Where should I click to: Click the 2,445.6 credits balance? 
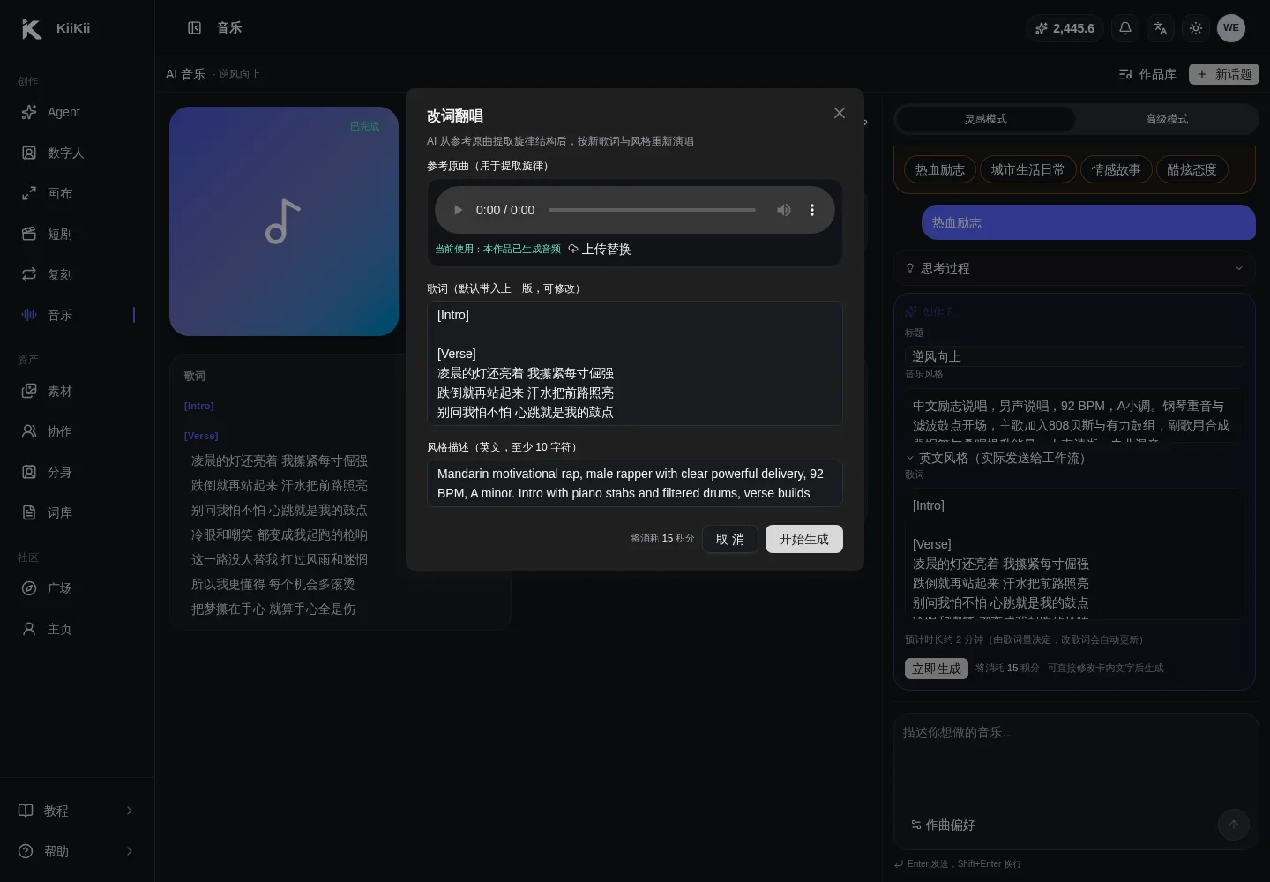1065,28
